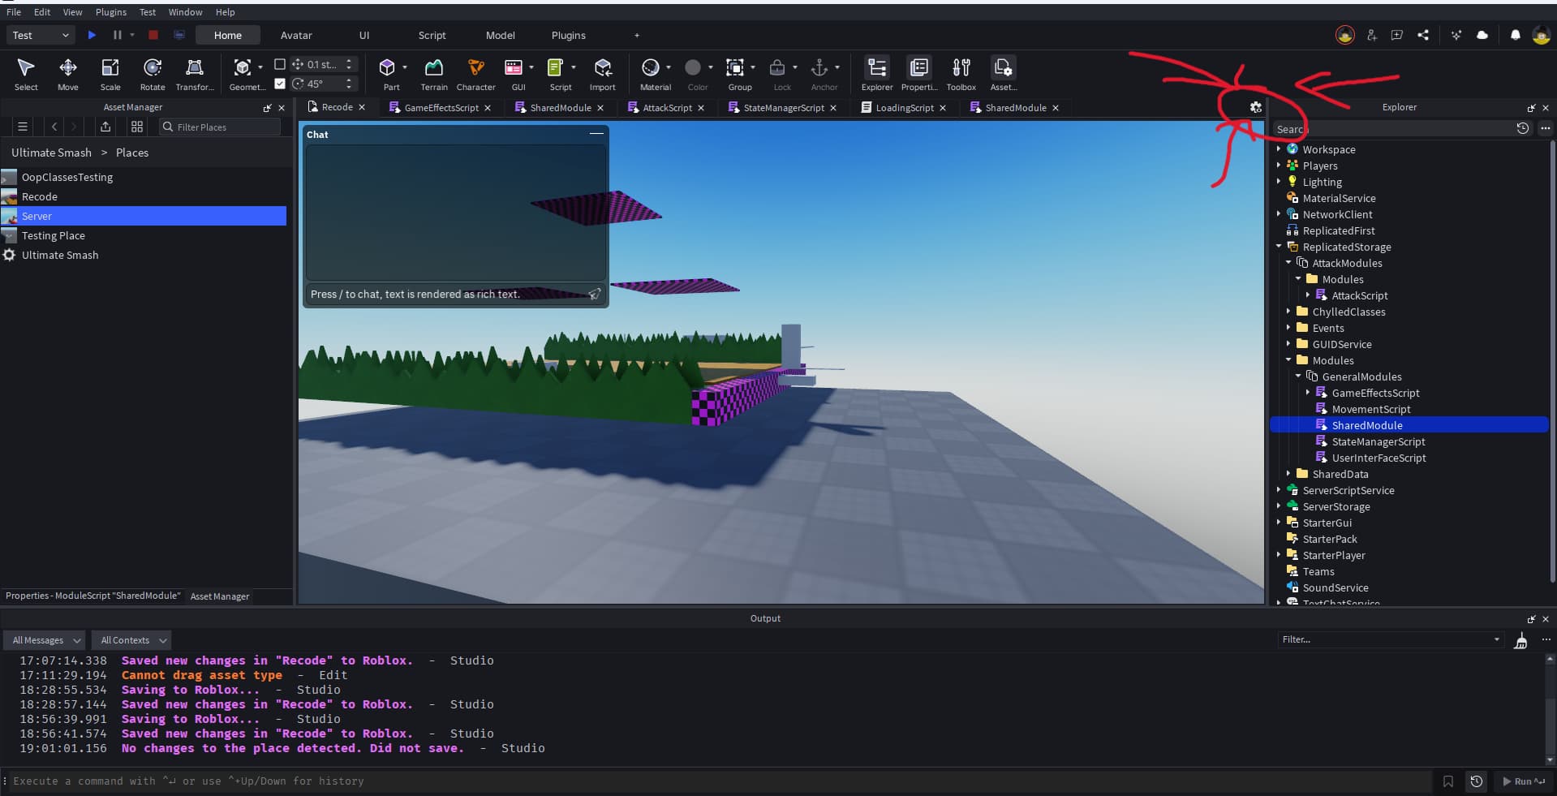Select the Move tool
Viewport: 1557px width, 796px height.
[68, 74]
